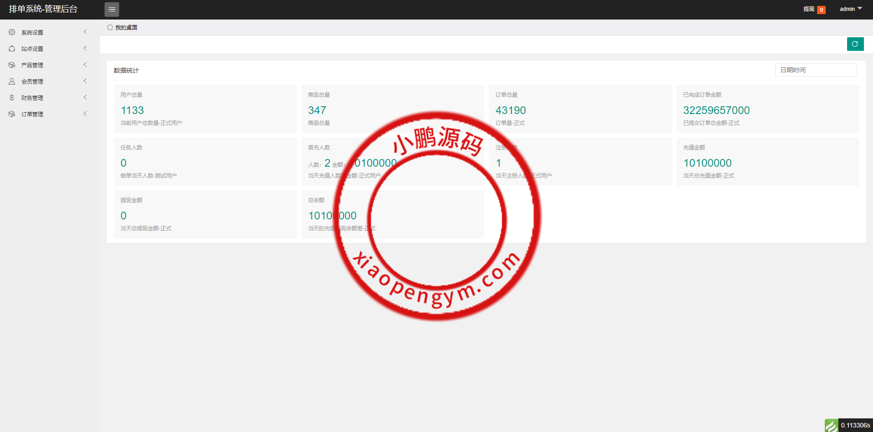Viewport: 873px width, 432px height.
Task: Click the 订单管理 sidebar icon
Action: point(12,114)
